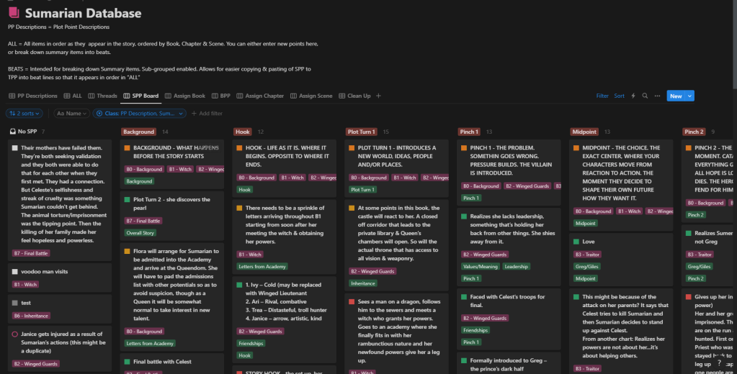Image resolution: width=737 pixels, height=374 pixels.
Task: Switch to PP Descriptions tab
Action: coord(33,96)
